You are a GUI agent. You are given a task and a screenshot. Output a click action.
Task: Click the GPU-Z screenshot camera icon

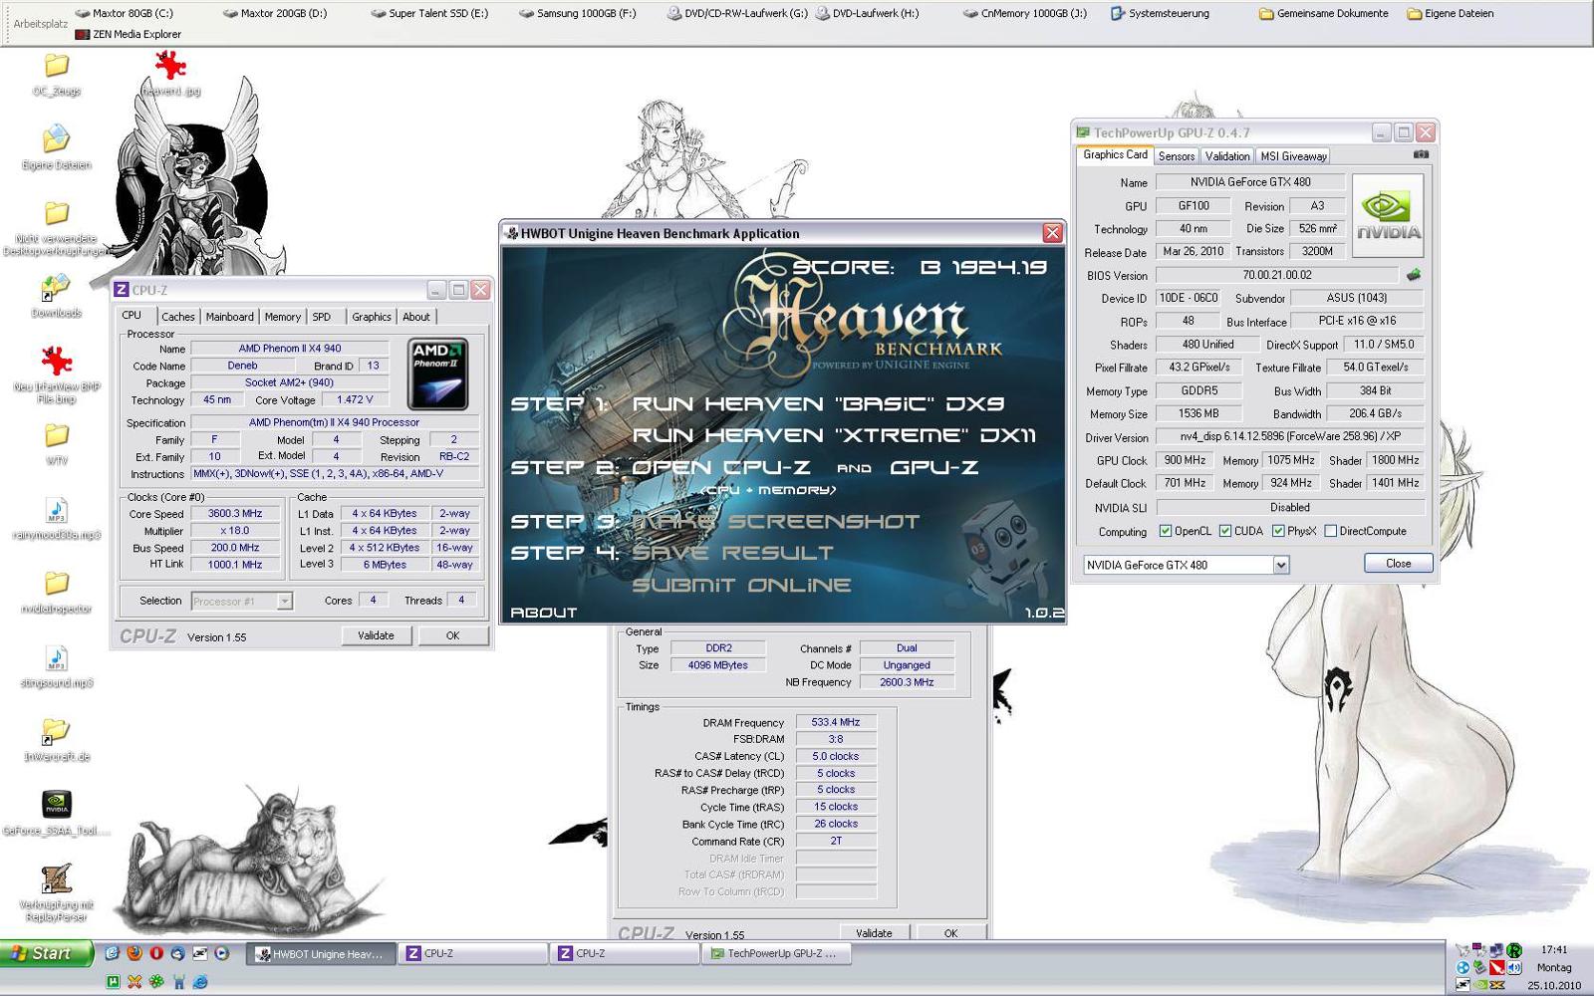click(1422, 154)
